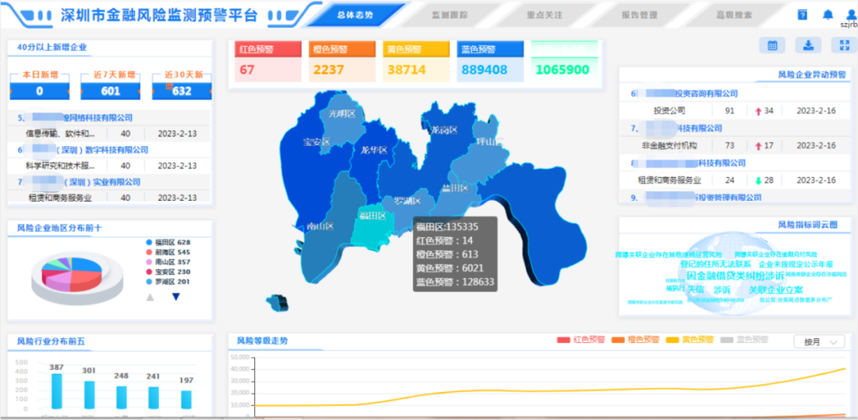Switch to 总体态势 tab

(356, 15)
